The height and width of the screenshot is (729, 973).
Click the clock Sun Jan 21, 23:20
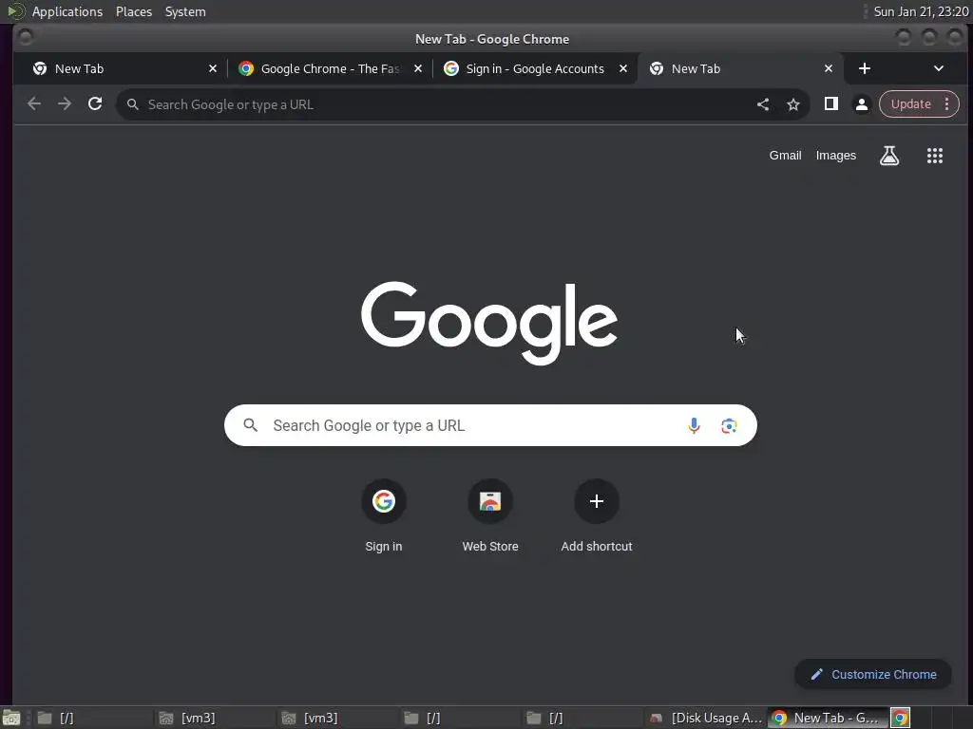point(921,11)
